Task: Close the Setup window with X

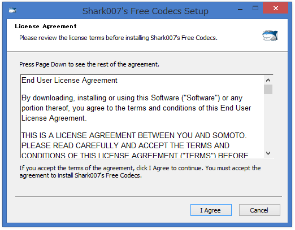Action: coord(275,8)
